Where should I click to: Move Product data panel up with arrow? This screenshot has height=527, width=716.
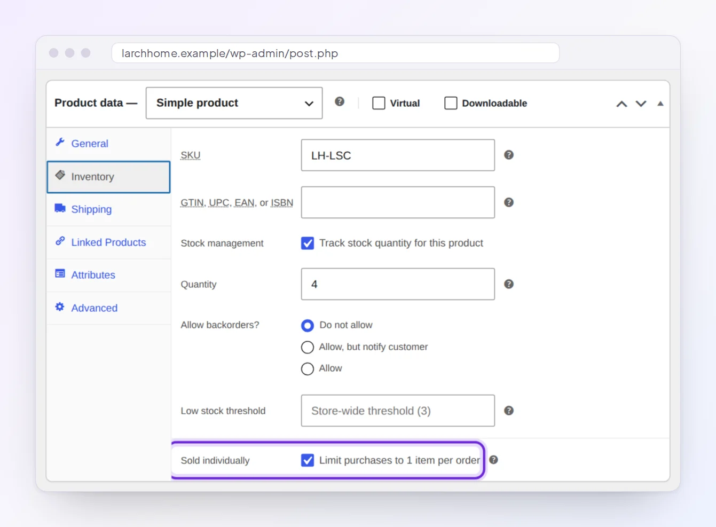[621, 104]
